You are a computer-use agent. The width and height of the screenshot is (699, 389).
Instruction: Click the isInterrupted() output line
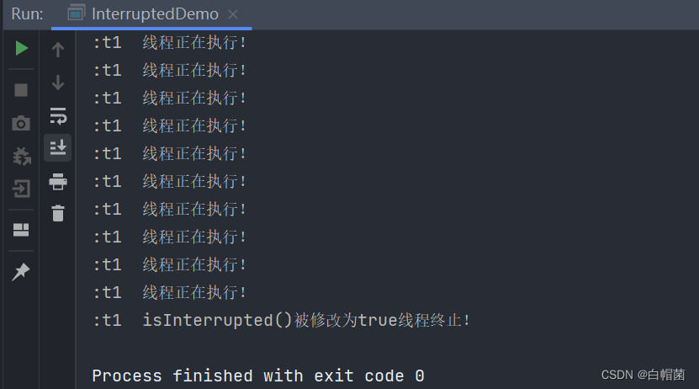(x=282, y=320)
